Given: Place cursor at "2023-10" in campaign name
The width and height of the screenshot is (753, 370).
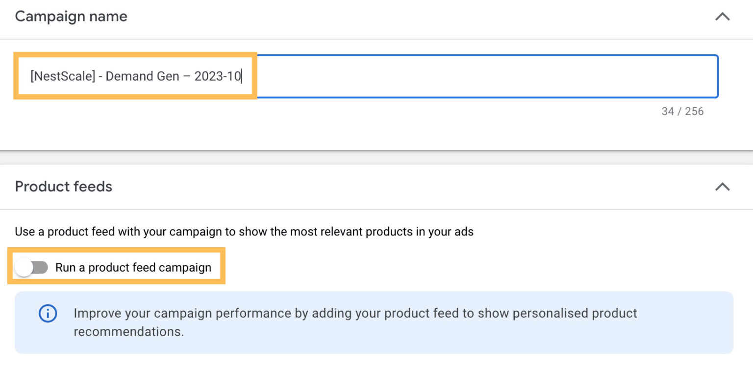Looking at the screenshot, I should pos(217,76).
